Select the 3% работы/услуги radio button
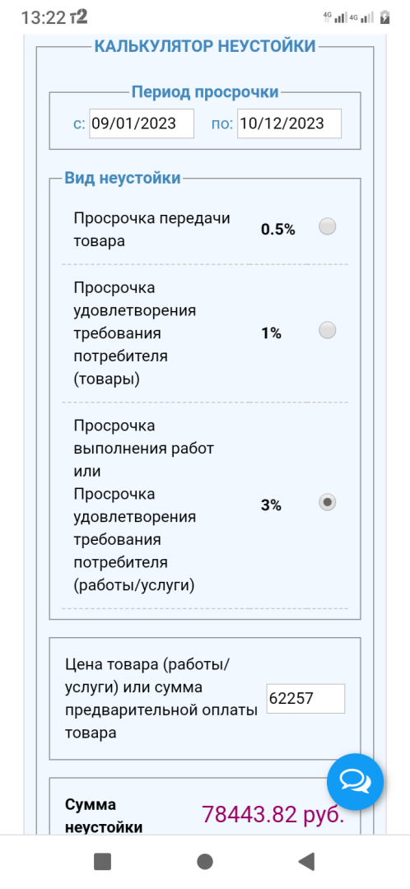The height and width of the screenshot is (889, 410). pos(327,502)
